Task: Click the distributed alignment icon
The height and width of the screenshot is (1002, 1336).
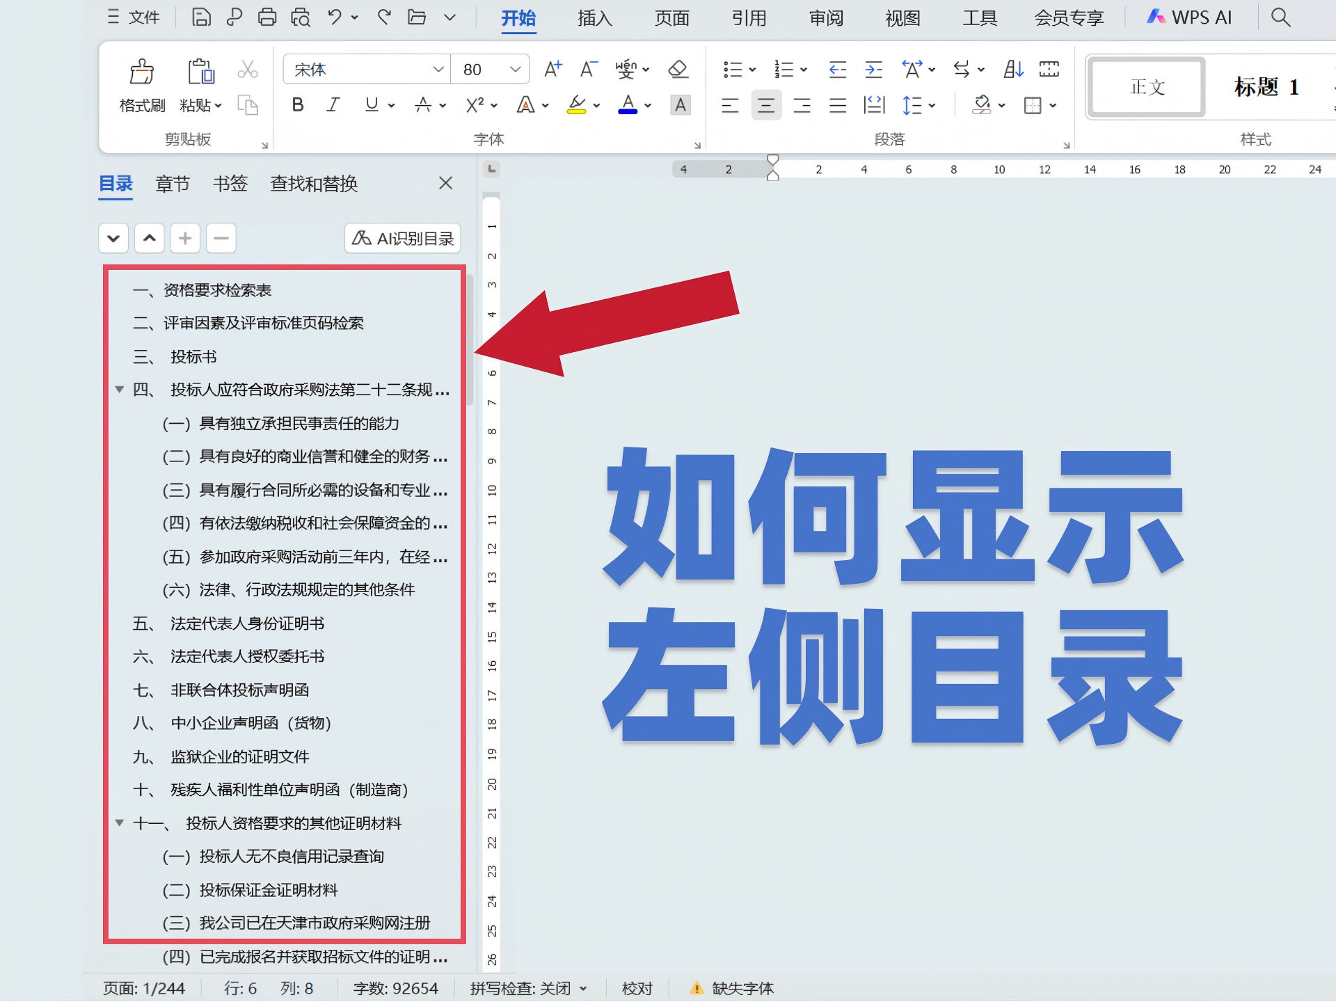Action: [x=874, y=105]
